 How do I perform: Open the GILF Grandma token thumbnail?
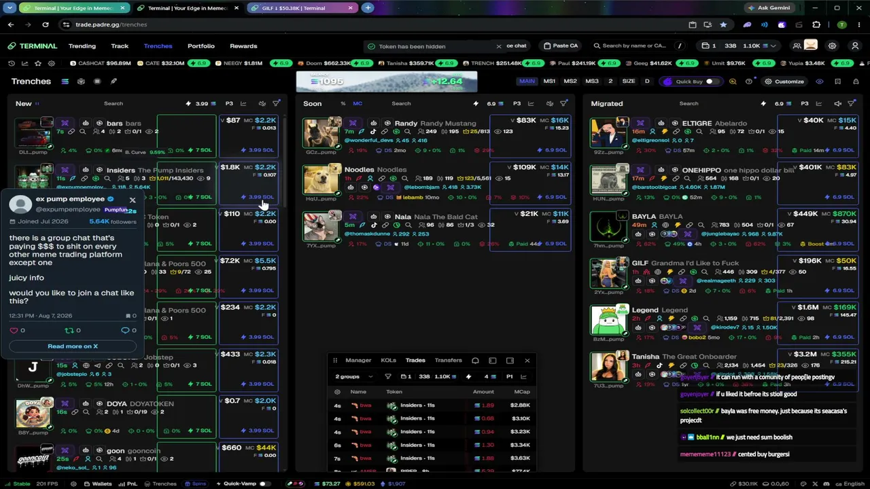click(x=608, y=274)
